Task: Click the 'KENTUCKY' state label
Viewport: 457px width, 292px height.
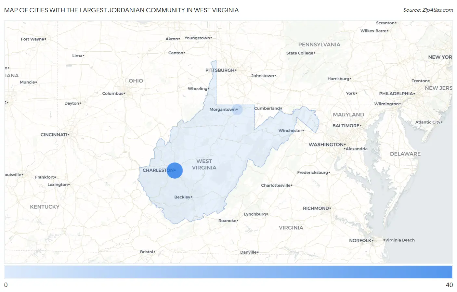Action: (45, 207)
